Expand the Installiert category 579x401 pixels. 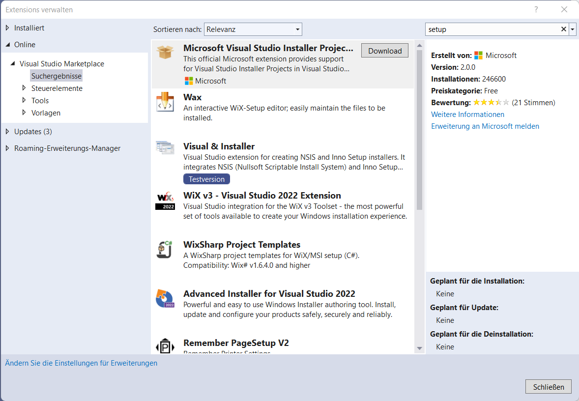point(7,28)
